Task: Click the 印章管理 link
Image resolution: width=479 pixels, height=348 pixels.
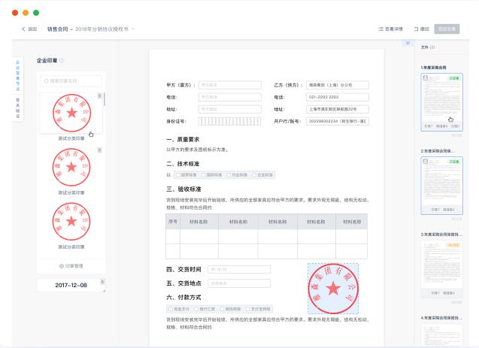Action: 71,266
